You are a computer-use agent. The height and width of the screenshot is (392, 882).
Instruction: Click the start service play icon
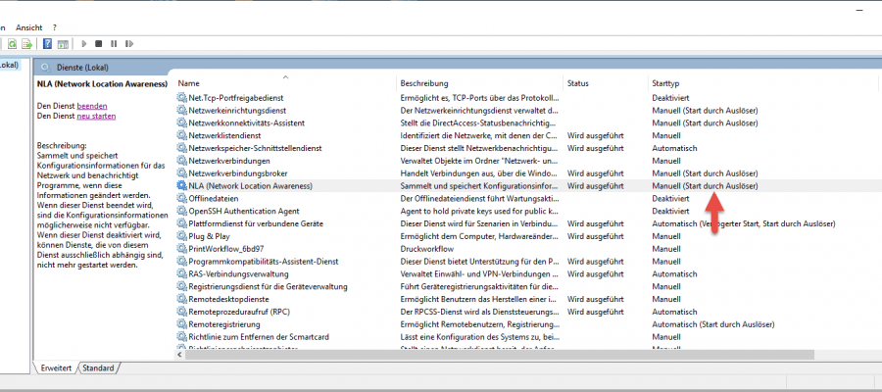[84, 44]
